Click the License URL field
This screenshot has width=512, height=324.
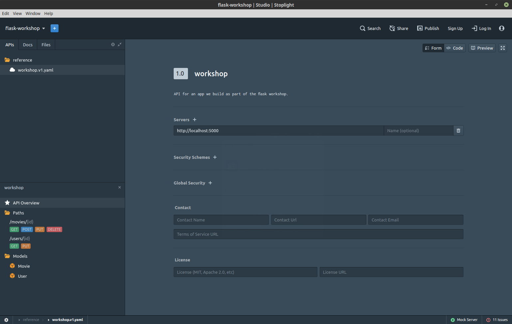pyautogui.click(x=392, y=272)
